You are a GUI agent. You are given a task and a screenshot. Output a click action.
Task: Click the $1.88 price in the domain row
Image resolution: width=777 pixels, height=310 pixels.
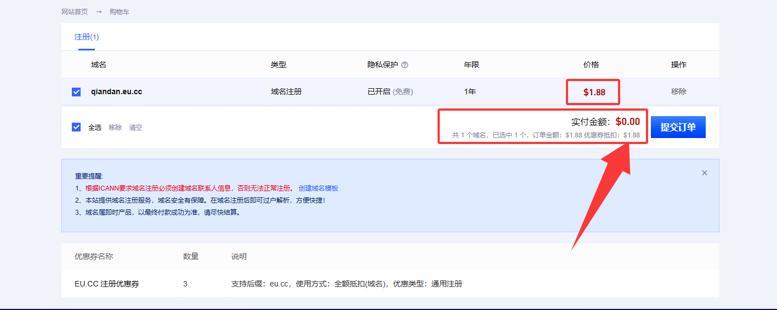(594, 92)
